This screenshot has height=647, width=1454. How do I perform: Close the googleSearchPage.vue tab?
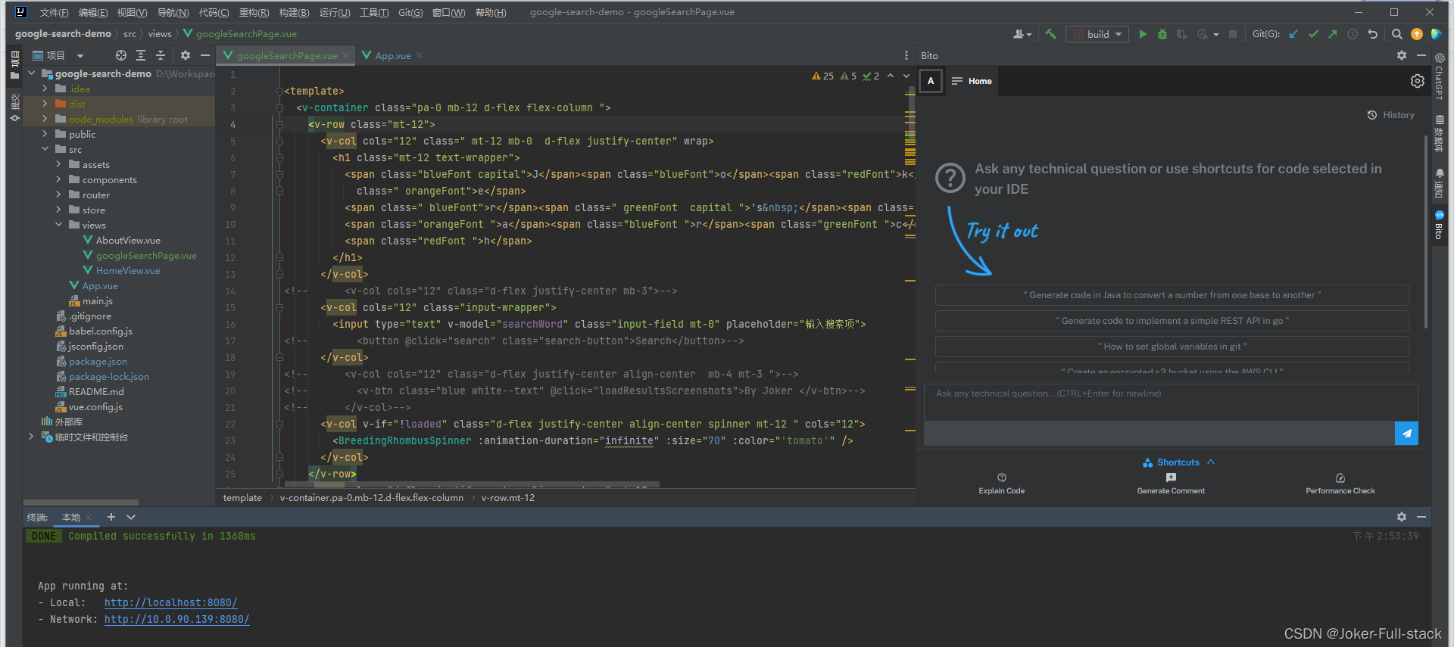click(346, 55)
